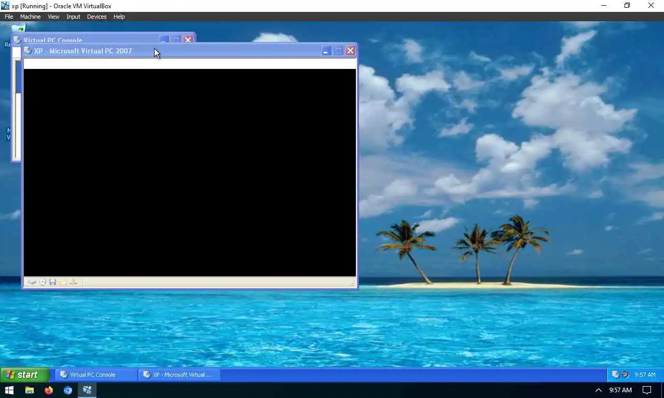Screen dimensions: 664x398
Task: Click the Windows 10 clock showing 9:57 AM
Action: click(x=620, y=390)
